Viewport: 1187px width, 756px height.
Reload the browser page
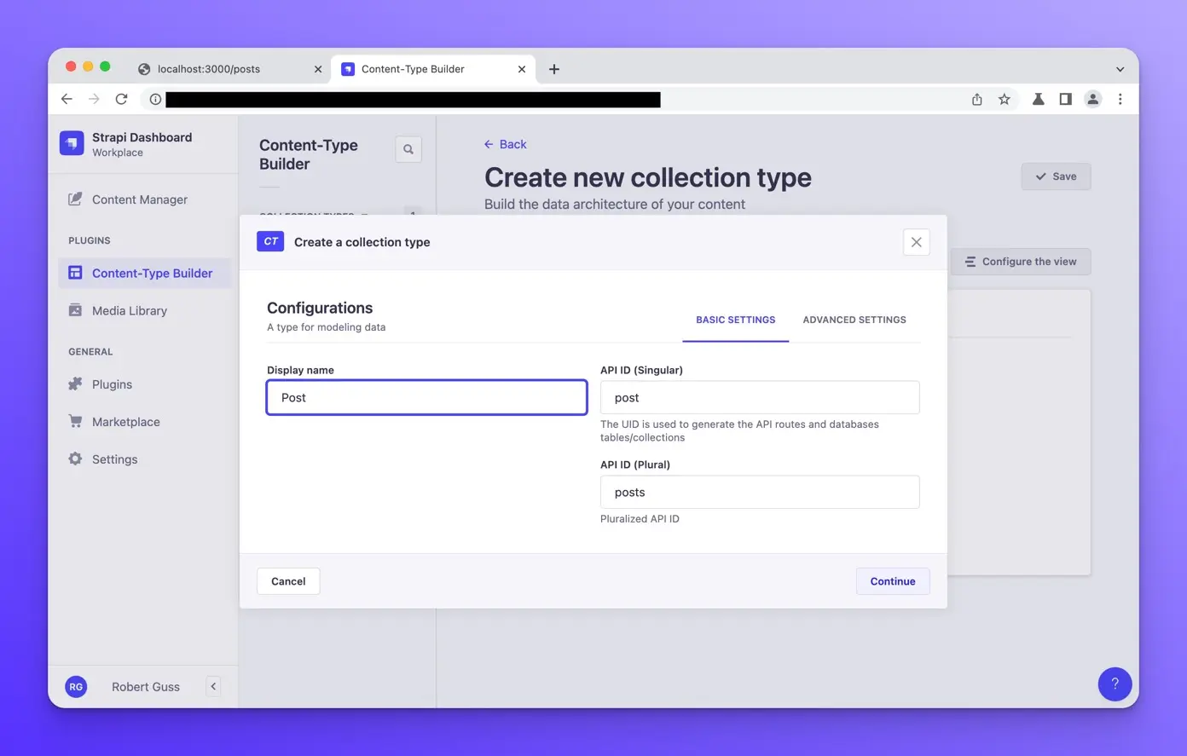pos(121,99)
